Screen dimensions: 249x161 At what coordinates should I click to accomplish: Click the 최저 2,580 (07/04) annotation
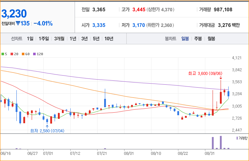click(47, 131)
